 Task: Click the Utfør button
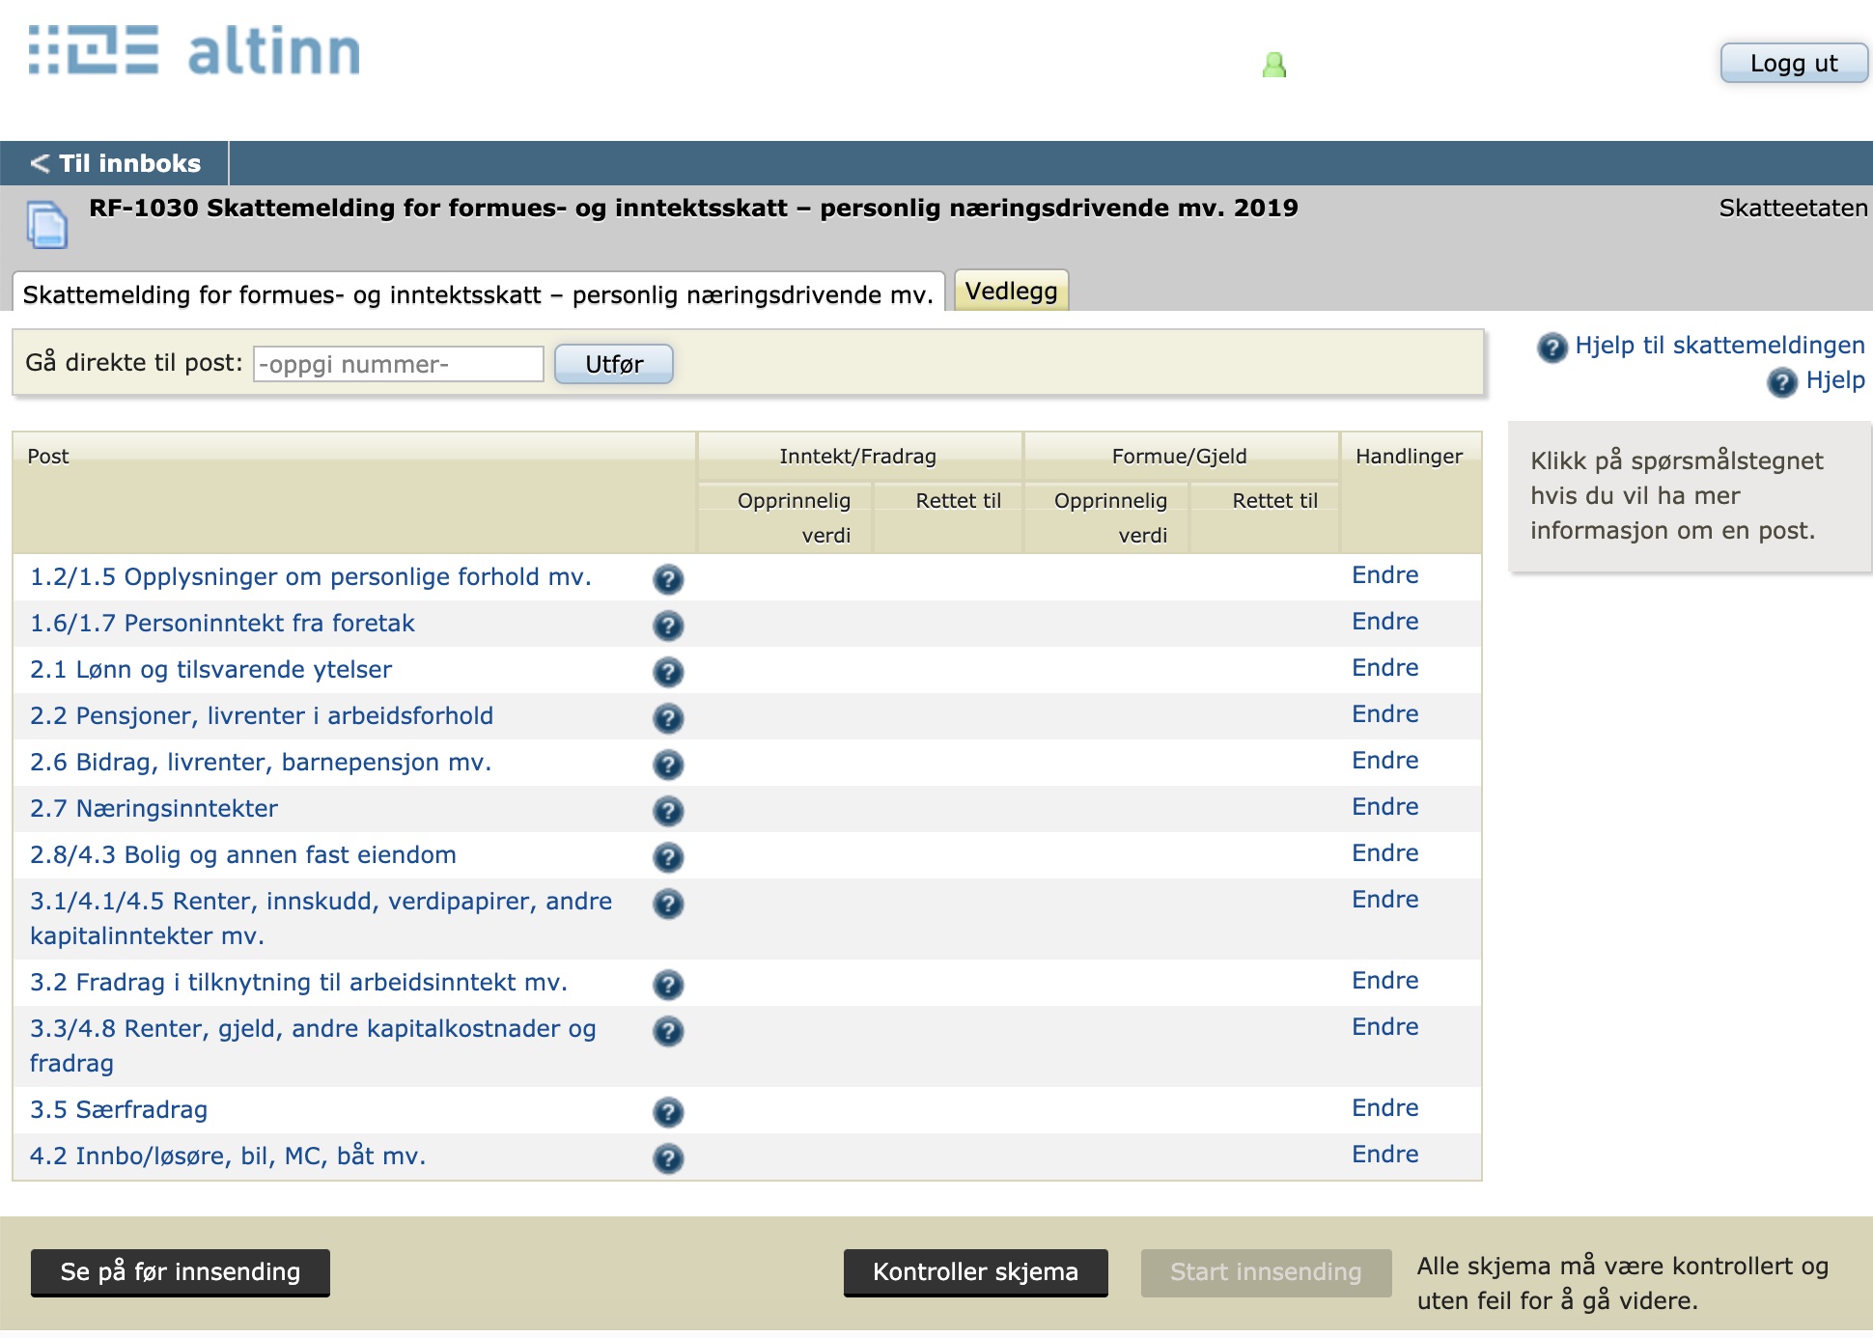(614, 364)
